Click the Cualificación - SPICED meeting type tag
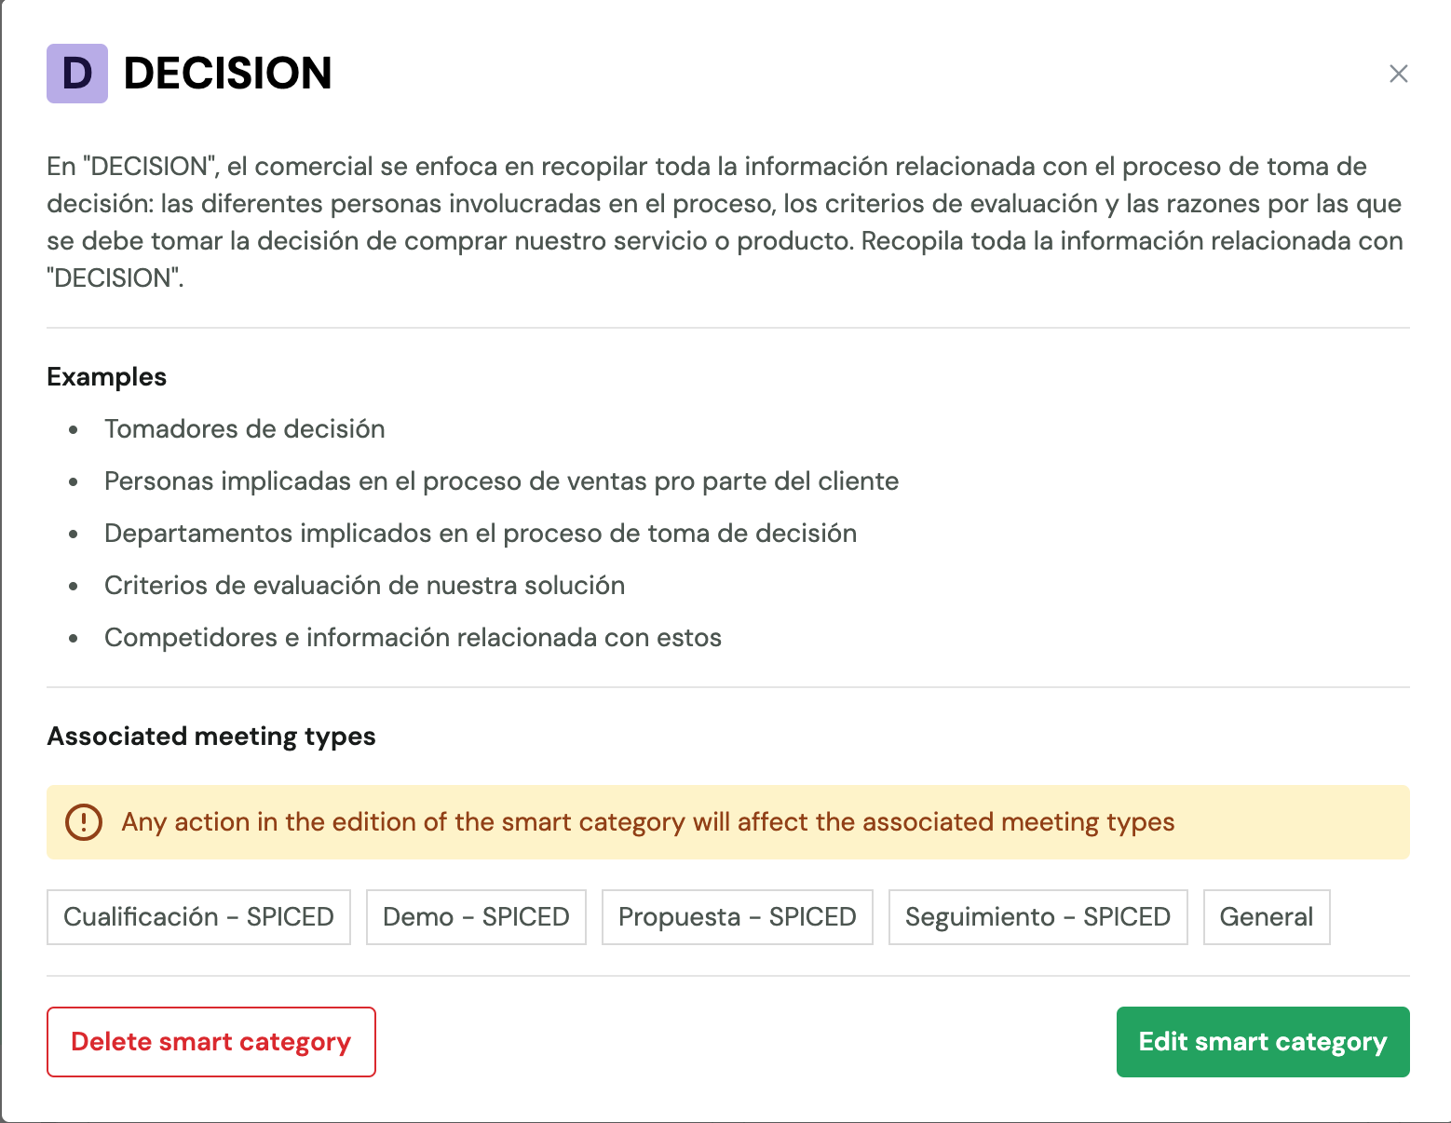This screenshot has height=1123, width=1451. click(x=198, y=917)
